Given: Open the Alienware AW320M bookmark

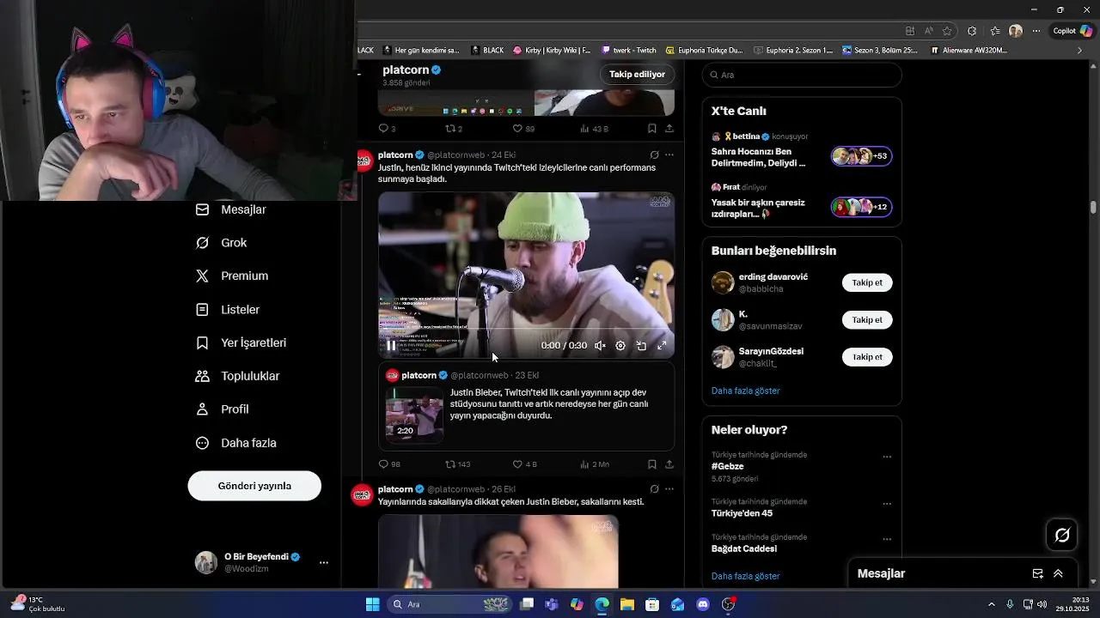Looking at the screenshot, I should (x=969, y=51).
